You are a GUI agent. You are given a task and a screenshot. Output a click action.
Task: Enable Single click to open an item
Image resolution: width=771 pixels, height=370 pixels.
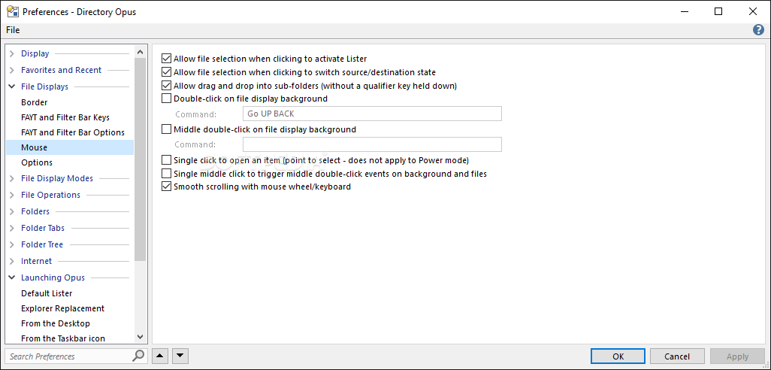click(x=166, y=160)
